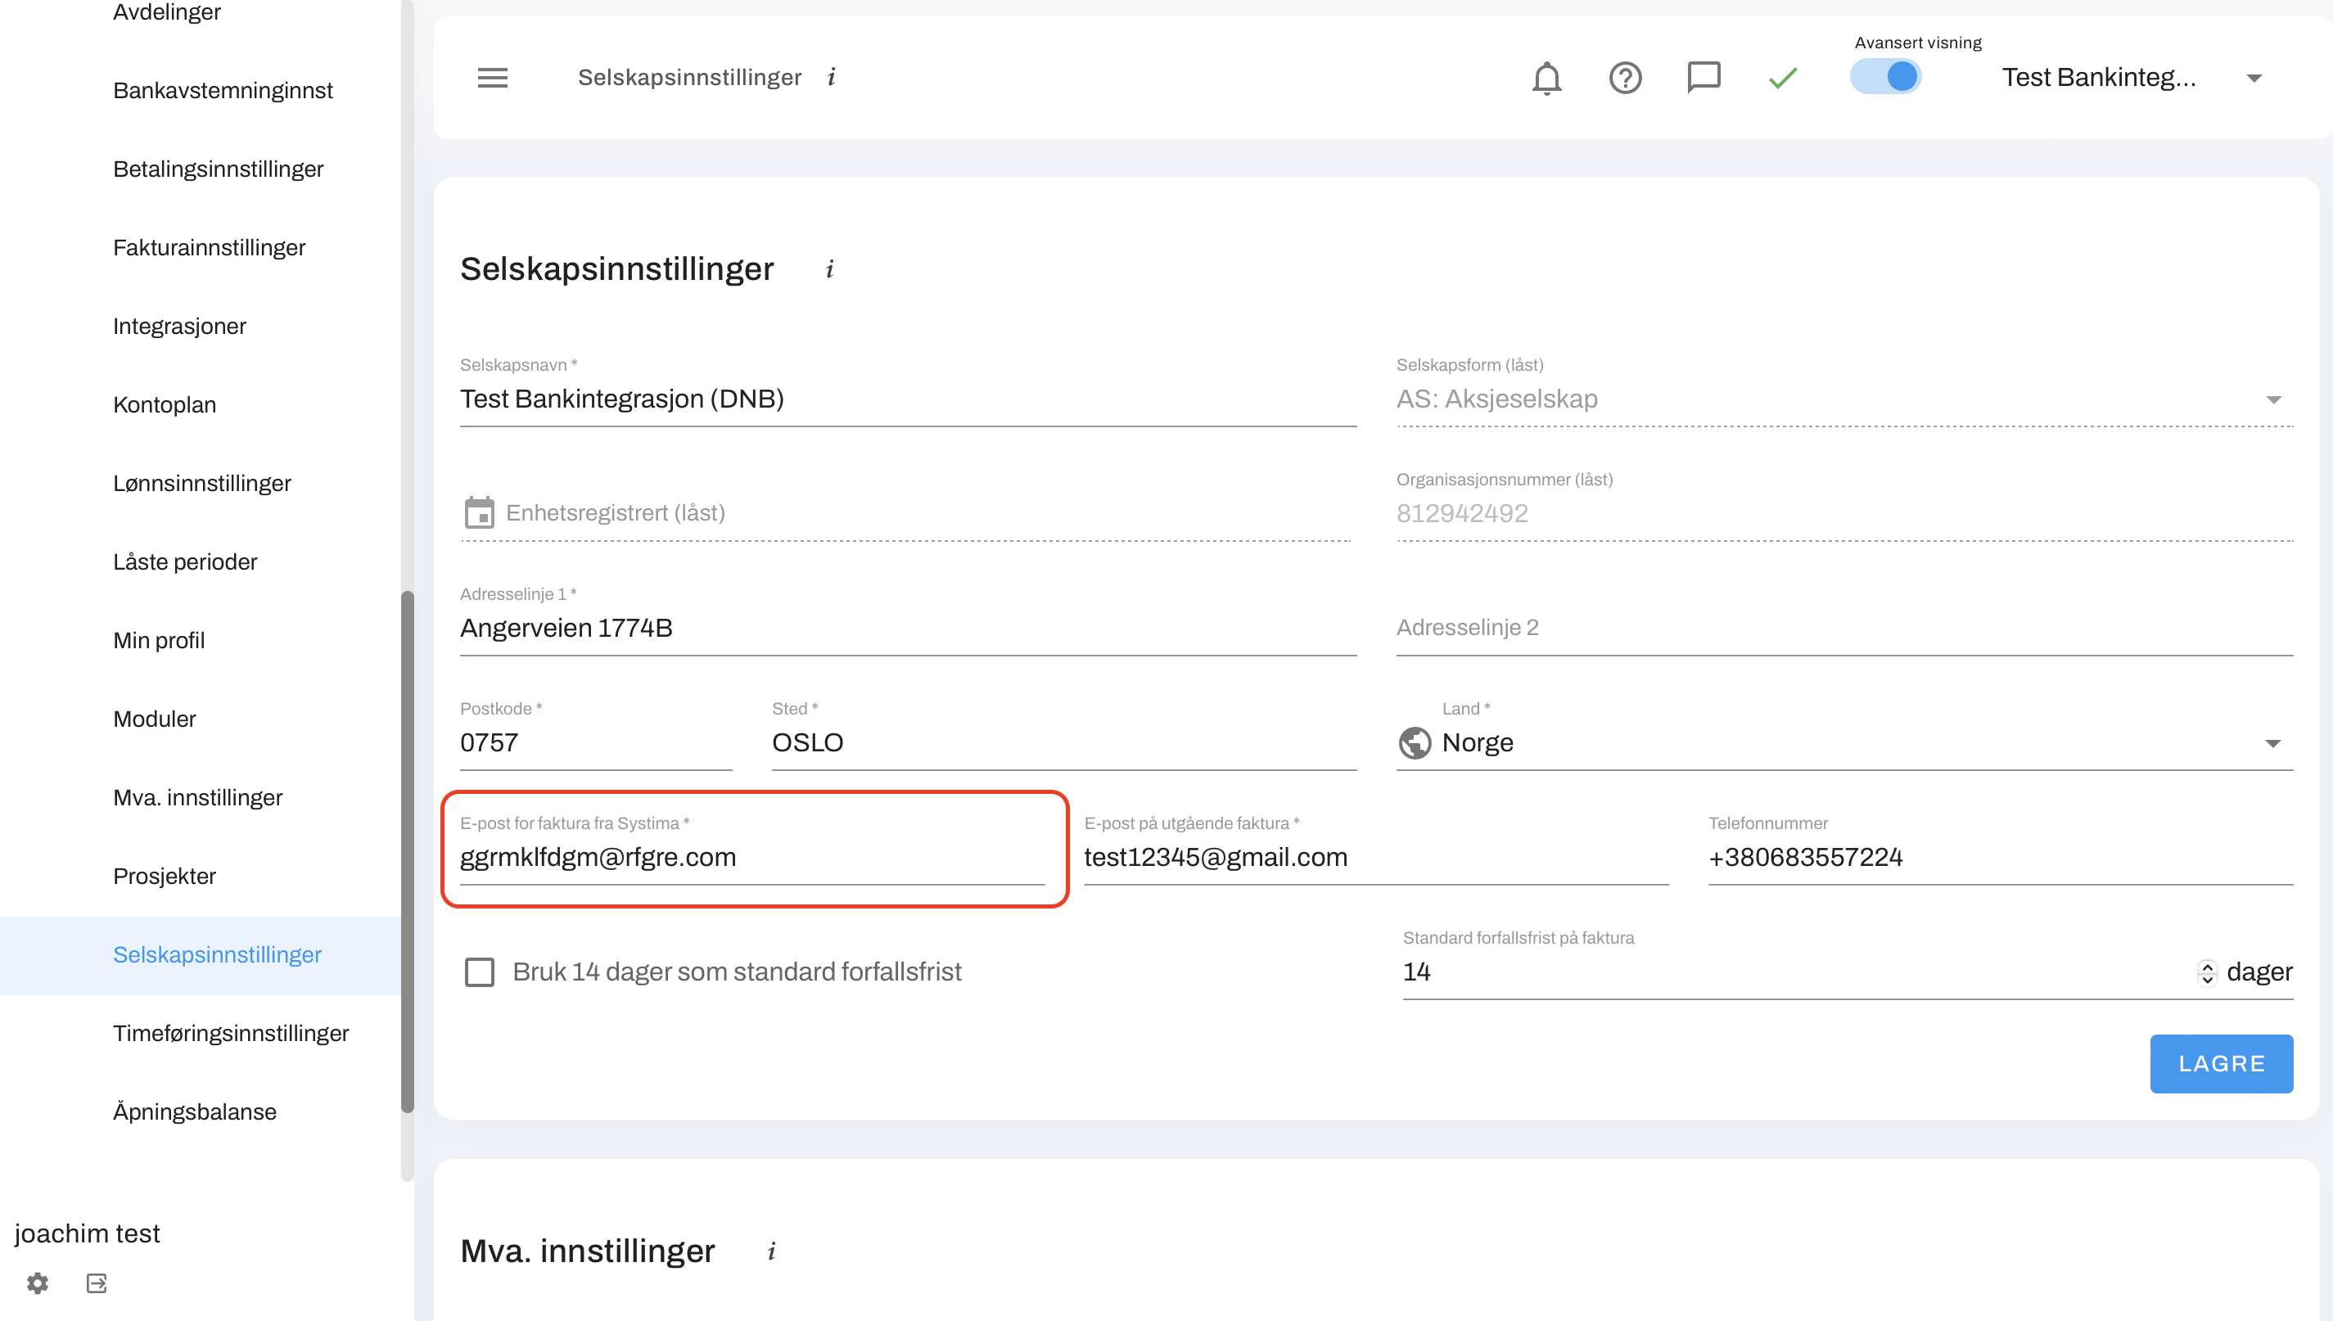Click the notifications bell icon
This screenshot has width=2333, height=1321.
click(1546, 78)
